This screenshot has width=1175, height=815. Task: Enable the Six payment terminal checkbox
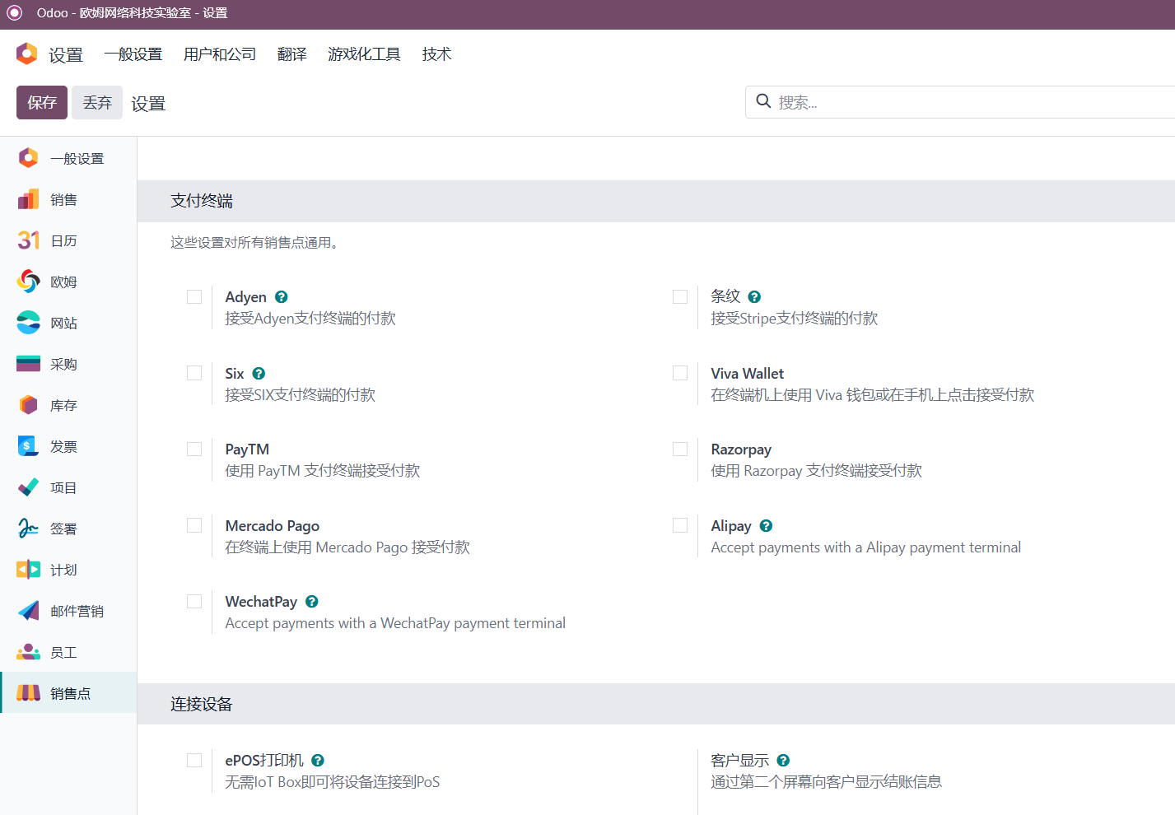pyautogui.click(x=194, y=373)
